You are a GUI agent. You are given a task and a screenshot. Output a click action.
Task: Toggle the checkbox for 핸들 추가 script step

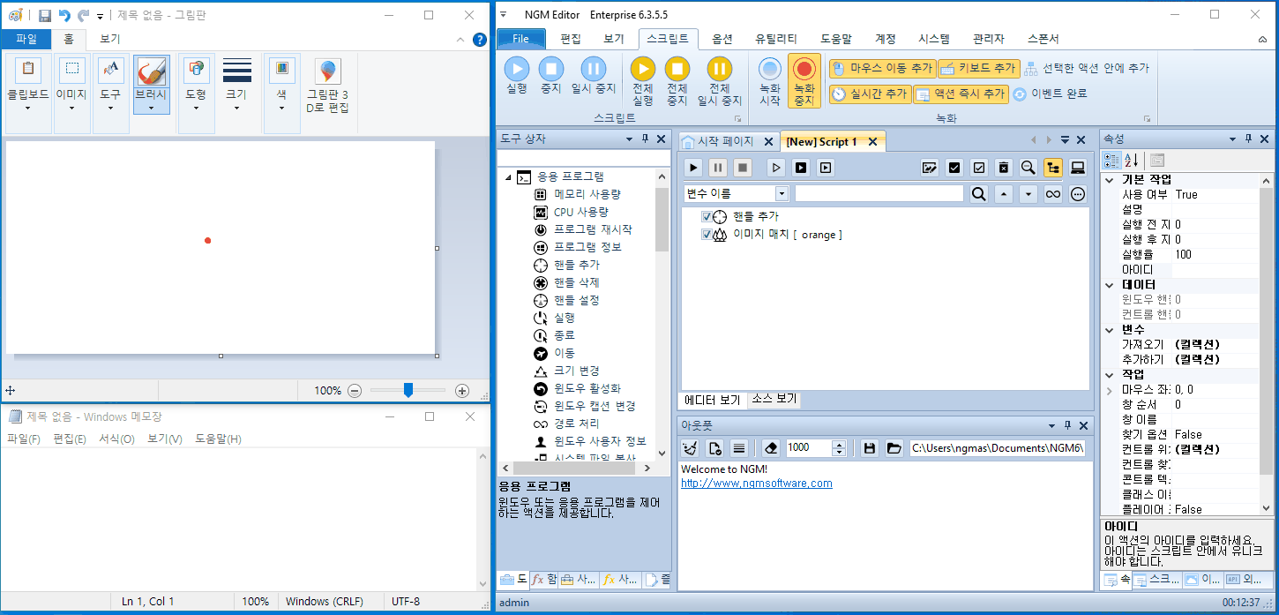(707, 216)
